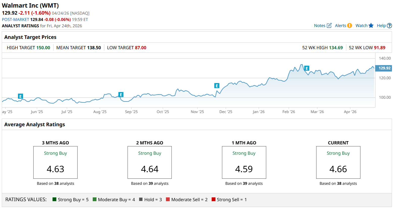394x209 pixels.
Task: Click the POST-MARKET label link
Action: click(15, 19)
